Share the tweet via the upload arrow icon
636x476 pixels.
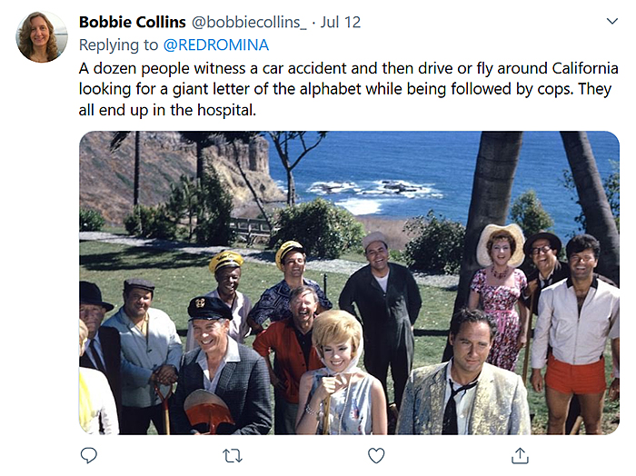tap(520, 455)
